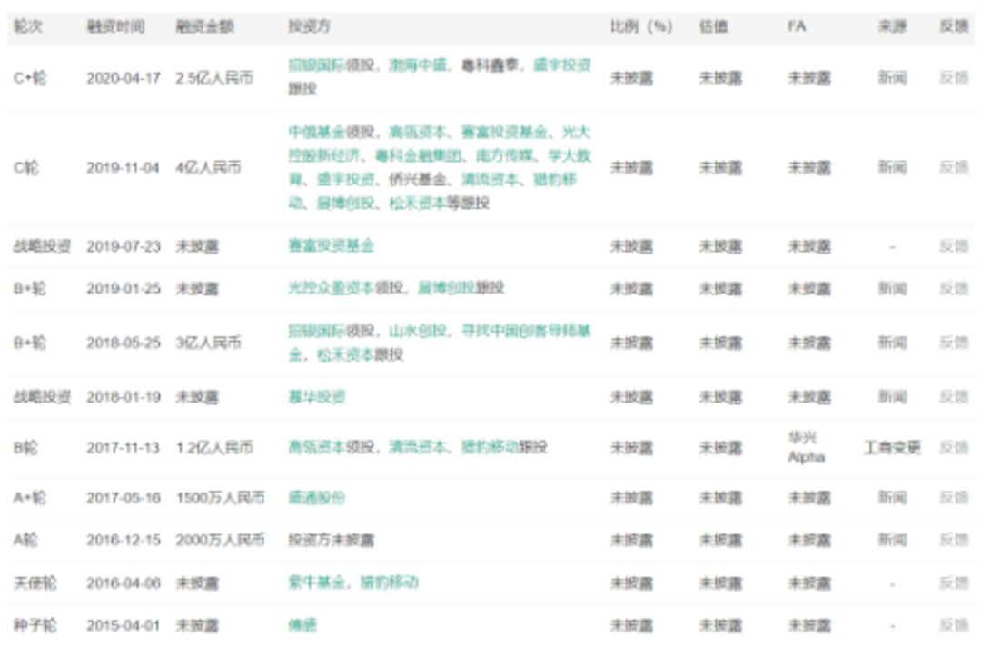Click the 盛通股份 investor link

click(x=317, y=498)
